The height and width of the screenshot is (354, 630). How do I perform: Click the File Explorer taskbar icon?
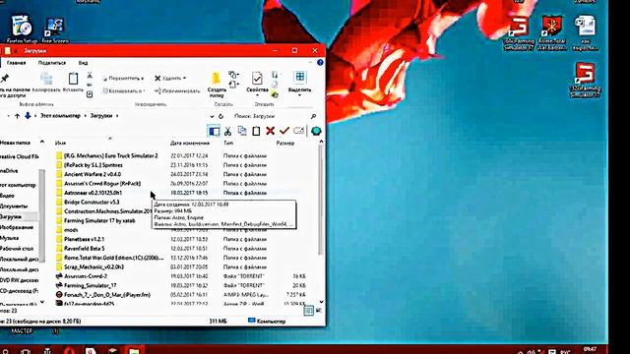[x=134, y=350]
